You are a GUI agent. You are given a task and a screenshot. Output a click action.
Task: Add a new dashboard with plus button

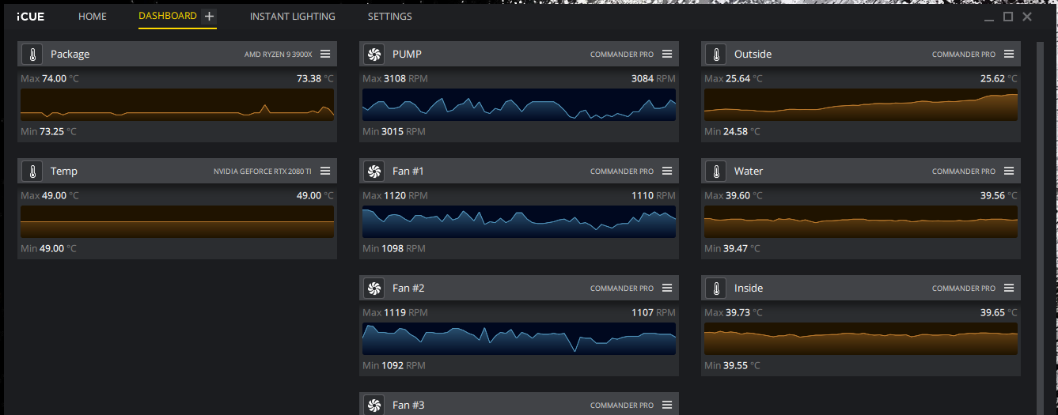[209, 16]
